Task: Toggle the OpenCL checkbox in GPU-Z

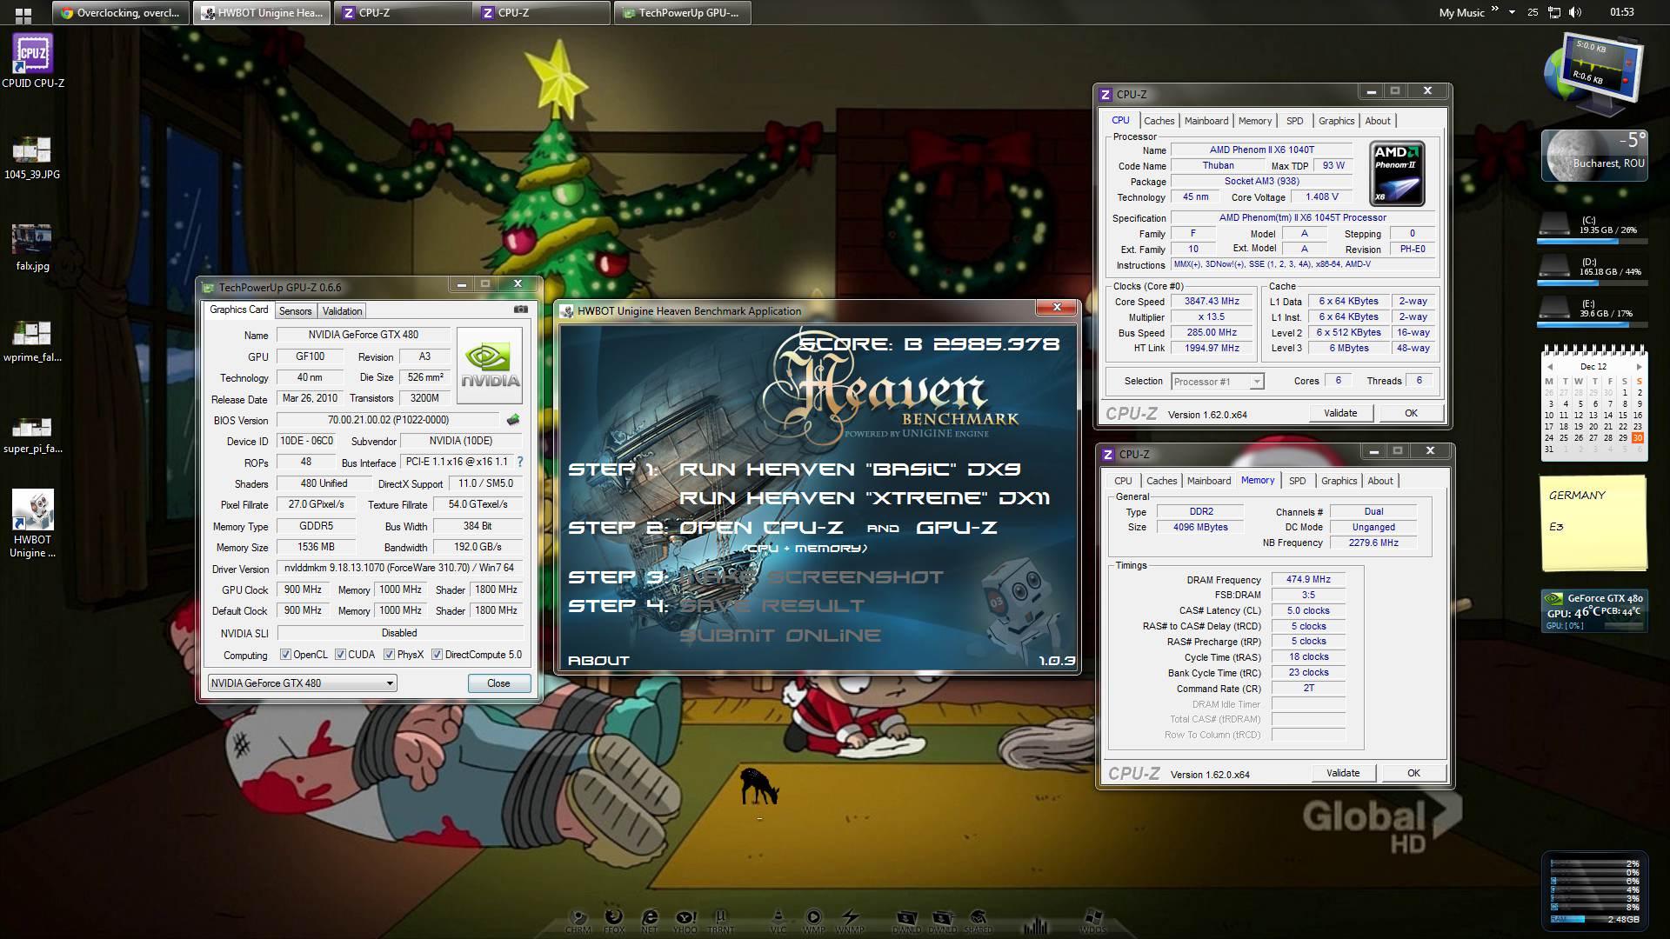Action: [x=285, y=655]
